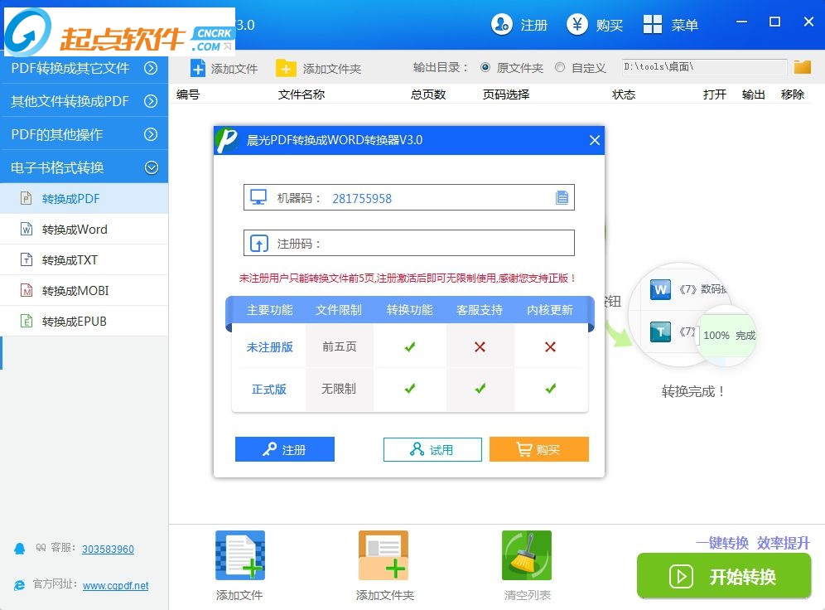
Task: Click the PDF file icon in sidebar
Action: coord(27,198)
